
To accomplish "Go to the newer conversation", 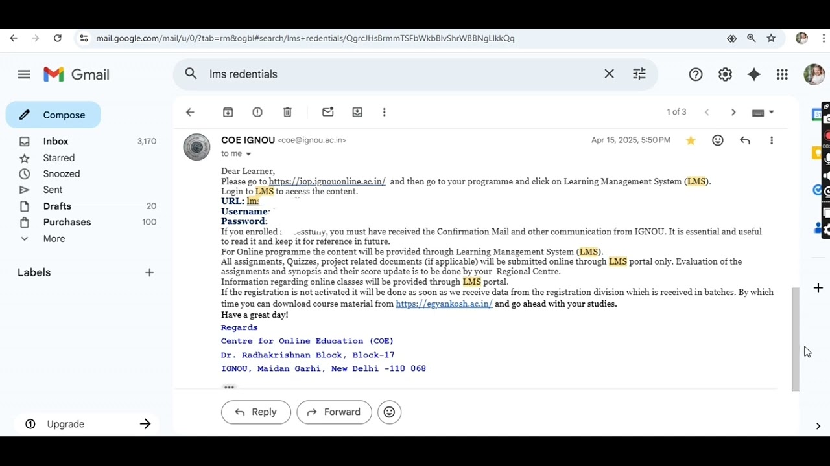I will click(707, 112).
